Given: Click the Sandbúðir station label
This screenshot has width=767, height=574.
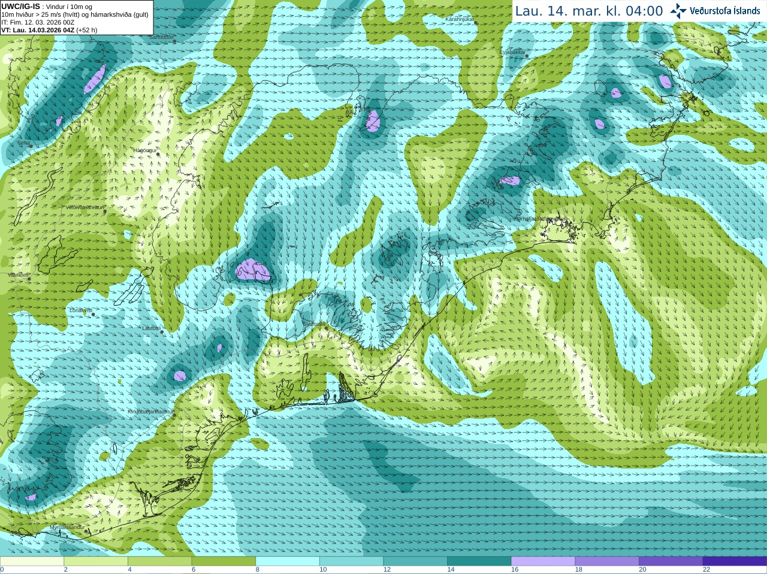Looking at the screenshot, I should tap(161, 37).
